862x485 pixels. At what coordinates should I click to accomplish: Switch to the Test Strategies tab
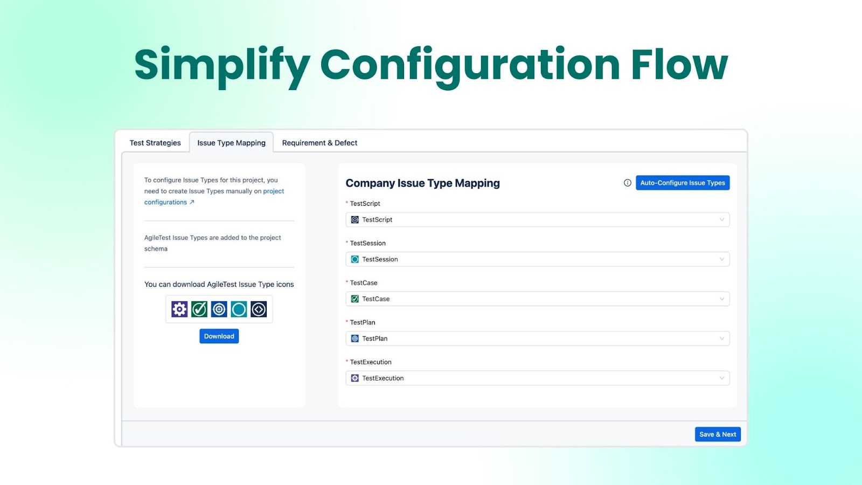pyautogui.click(x=155, y=143)
